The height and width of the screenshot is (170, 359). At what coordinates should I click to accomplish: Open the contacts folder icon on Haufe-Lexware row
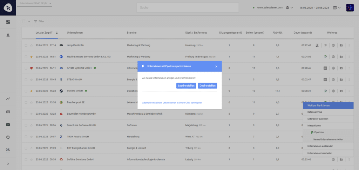341,57
